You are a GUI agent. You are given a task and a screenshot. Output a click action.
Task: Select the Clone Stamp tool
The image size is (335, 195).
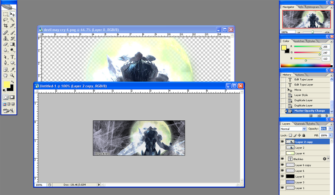click(6, 38)
